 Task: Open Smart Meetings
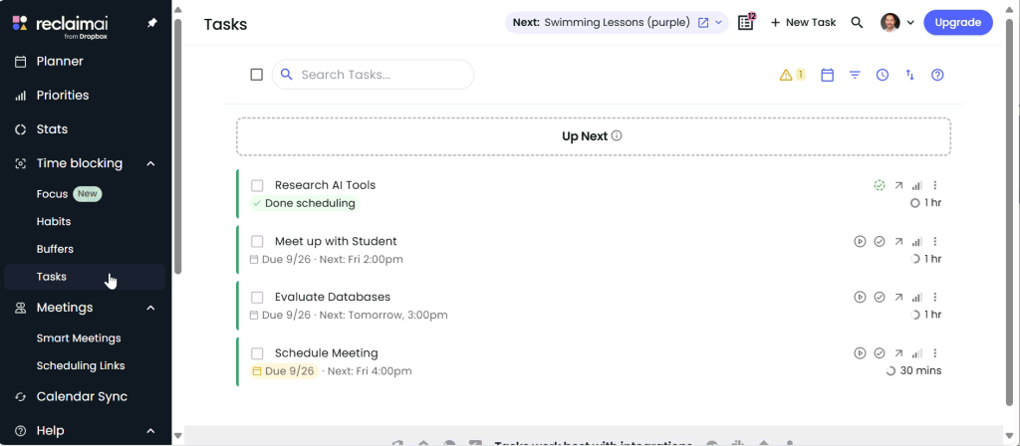pyautogui.click(x=79, y=338)
